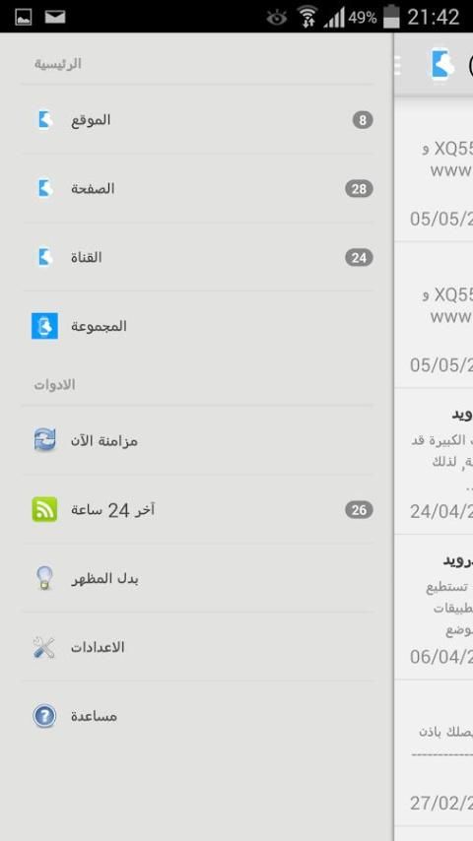Tap the 28 unread count badge
Image resolution: width=473 pixels, height=841 pixels.
[x=359, y=189]
